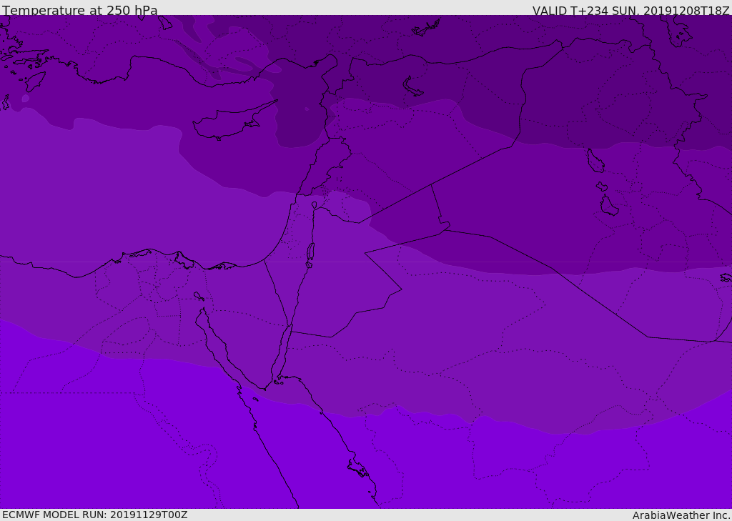The height and width of the screenshot is (521, 732).
Task: Click the 'VALID T+234 SUN. 20191208T18Z' label
Action: [x=630, y=11]
